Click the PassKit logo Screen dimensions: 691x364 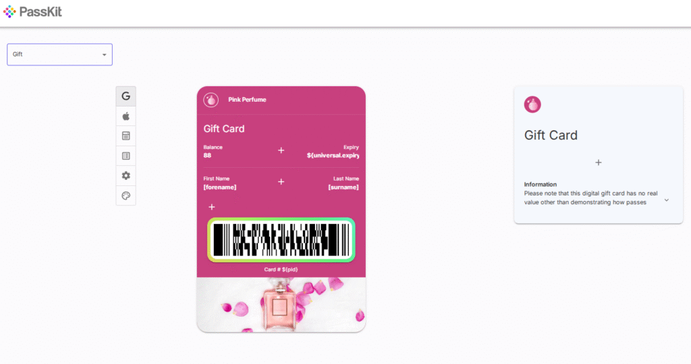32,11
